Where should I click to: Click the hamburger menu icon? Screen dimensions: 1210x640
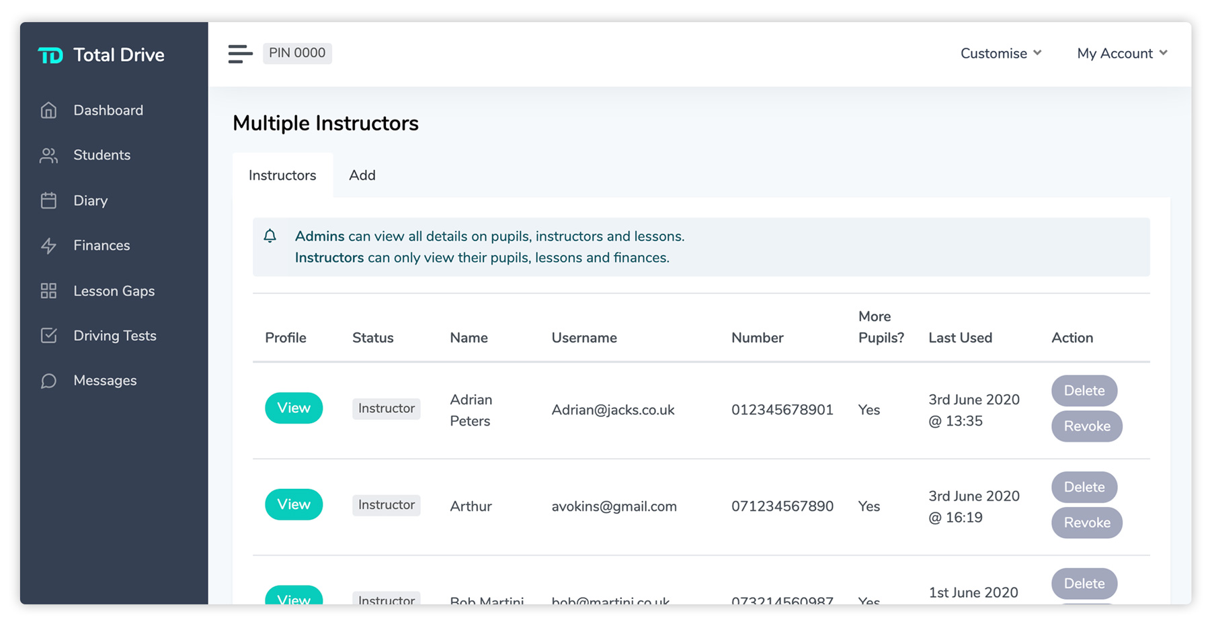pos(240,54)
